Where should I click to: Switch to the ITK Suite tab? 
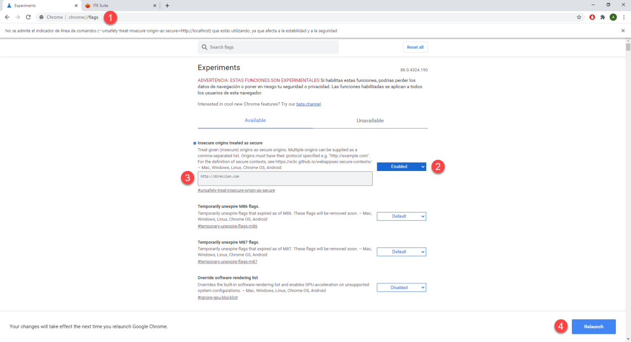(x=120, y=6)
